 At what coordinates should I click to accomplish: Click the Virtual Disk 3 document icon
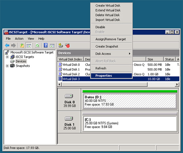[x=60, y=79]
